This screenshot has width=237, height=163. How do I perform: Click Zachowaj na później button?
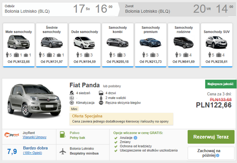click(211, 153)
